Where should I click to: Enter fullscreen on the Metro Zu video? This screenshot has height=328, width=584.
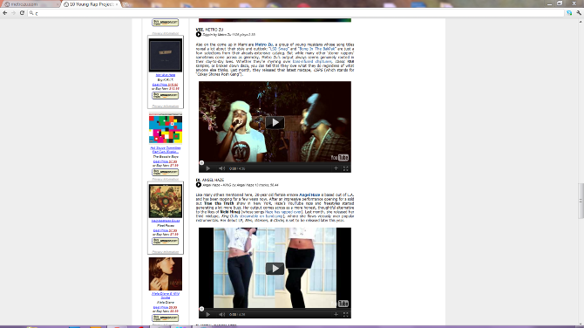(x=346, y=168)
